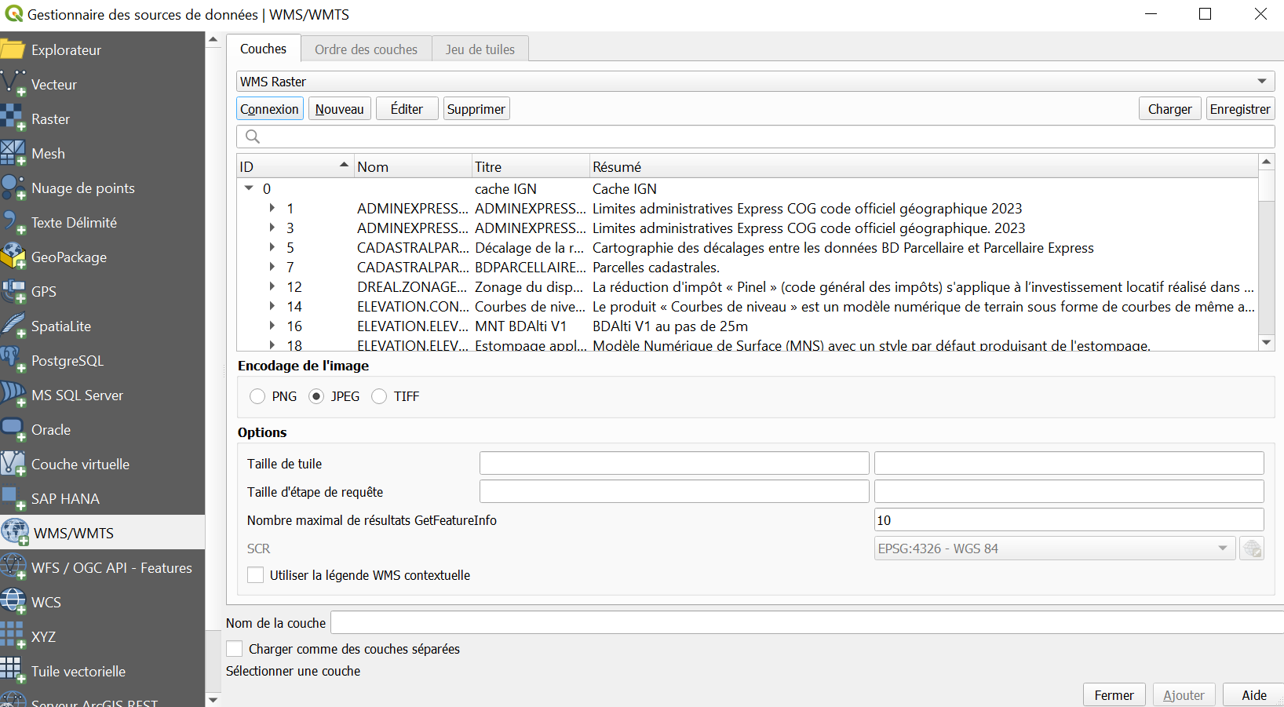
Task: Check Charger comme des couches séparées
Action: click(x=234, y=648)
